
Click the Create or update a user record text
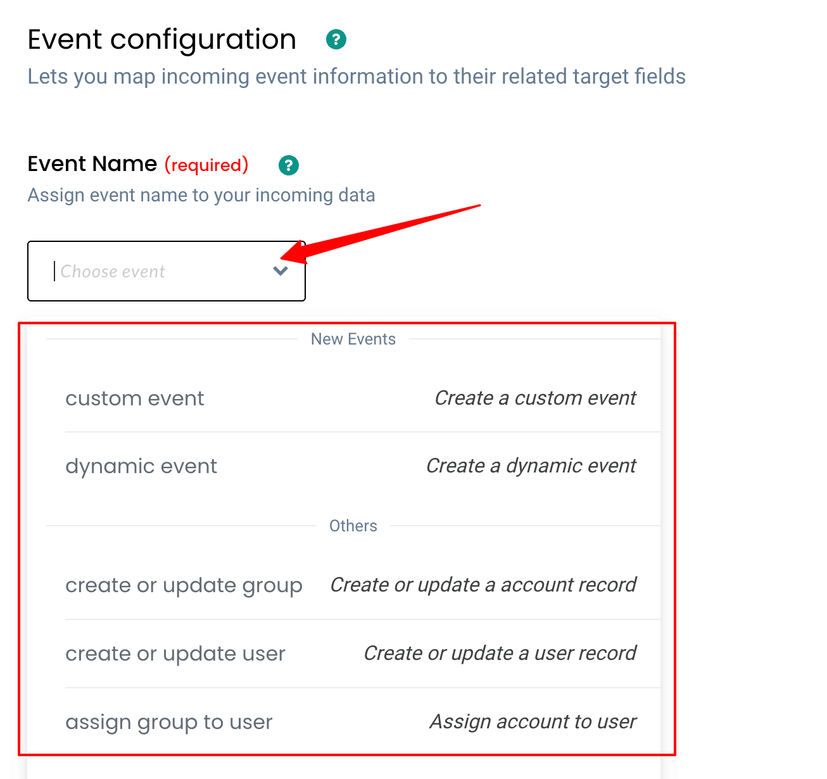pos(500,654)
